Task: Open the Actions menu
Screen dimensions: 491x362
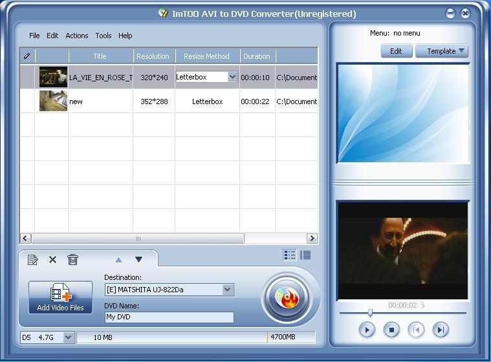Action: tap(77, 36)
